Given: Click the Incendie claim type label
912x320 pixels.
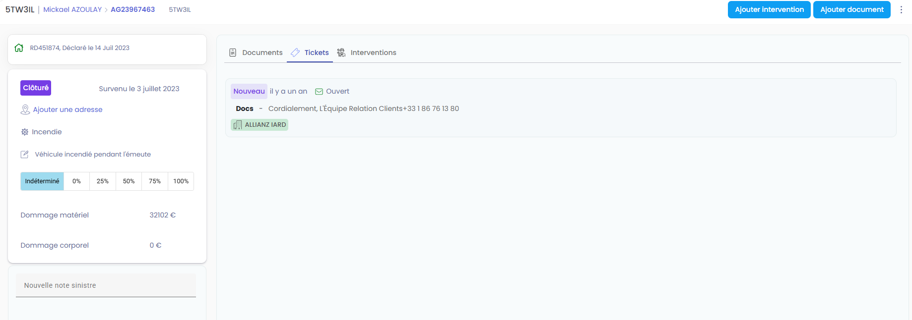Looking at the screenshot, I should [47, 132].
